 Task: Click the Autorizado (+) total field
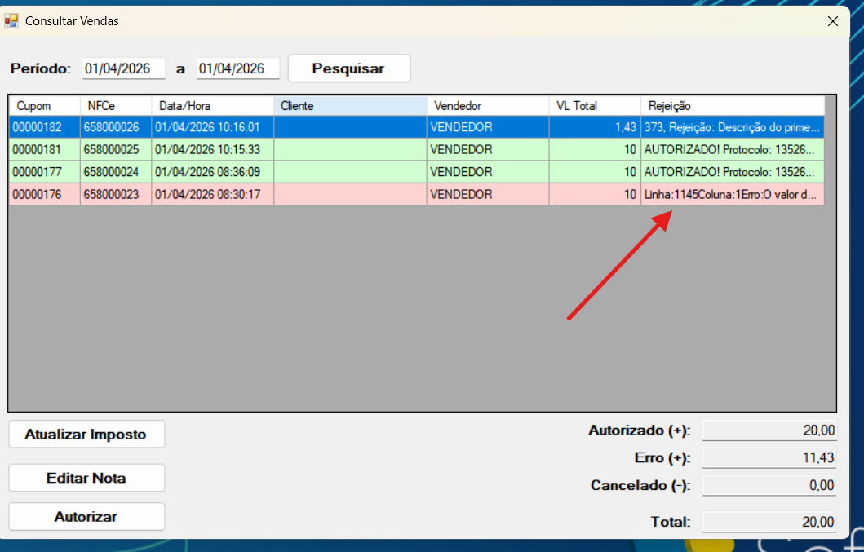coord(769,430)
